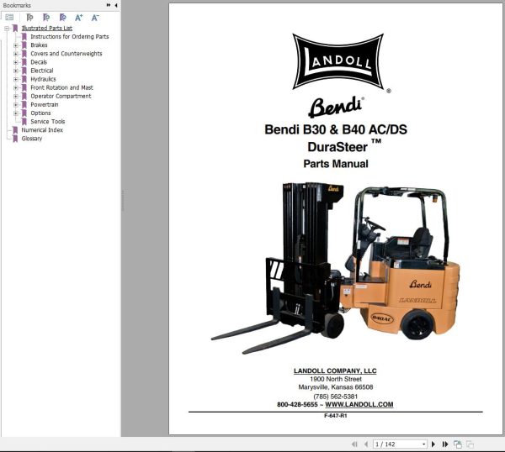Expand the Hydraulics bookmark
The image size is (505, 452).
pyautogui.click(x=16, y=80)
